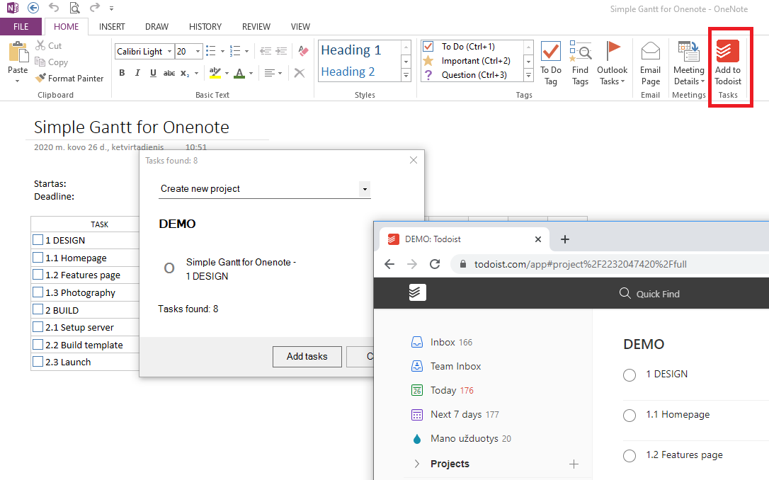Click the Todoist logo in the sidebar
The image size is (769, 480).
tap(416, 292)
